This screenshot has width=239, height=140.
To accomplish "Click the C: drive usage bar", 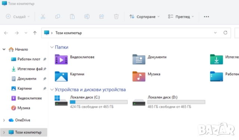I will tap(99, 102).
